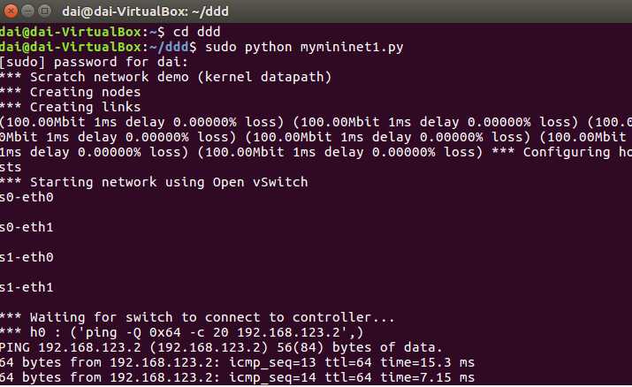Click the icmp_seq=14 ping reply line

pyautogui.click(x=238, y=378)
